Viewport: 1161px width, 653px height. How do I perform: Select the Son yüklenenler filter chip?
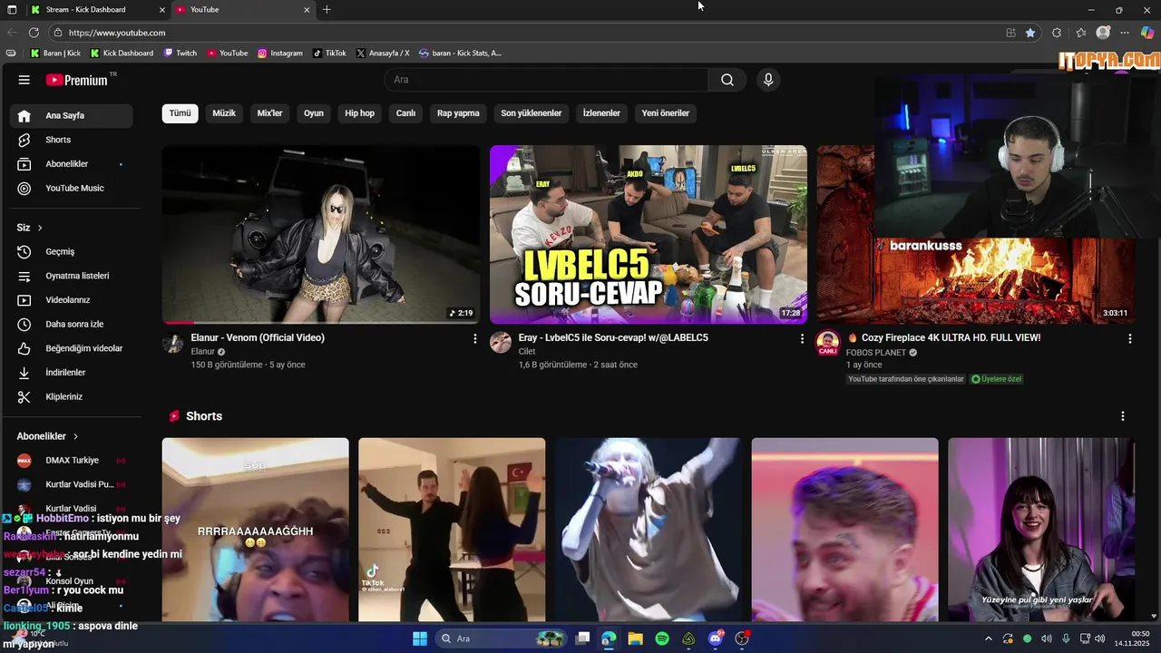pyautogui.click(x=532, y=113)
